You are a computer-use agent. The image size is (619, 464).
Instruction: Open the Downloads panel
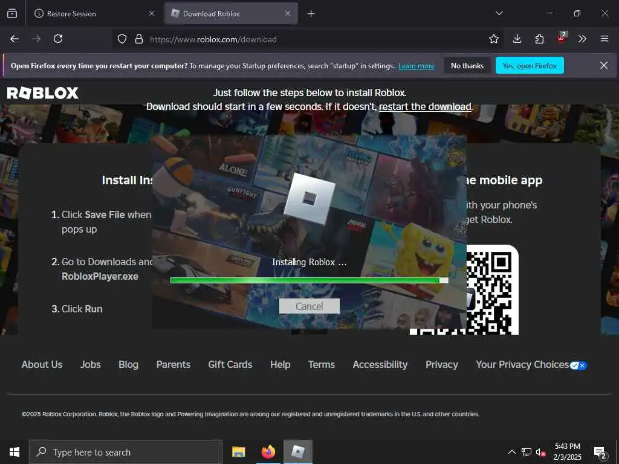click(517, 39)
